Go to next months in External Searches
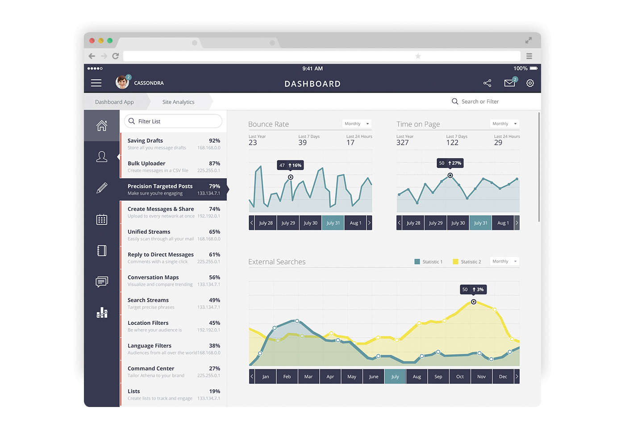Screen dimensions: 625x428 pyautogui.click(x=517, y=377)
